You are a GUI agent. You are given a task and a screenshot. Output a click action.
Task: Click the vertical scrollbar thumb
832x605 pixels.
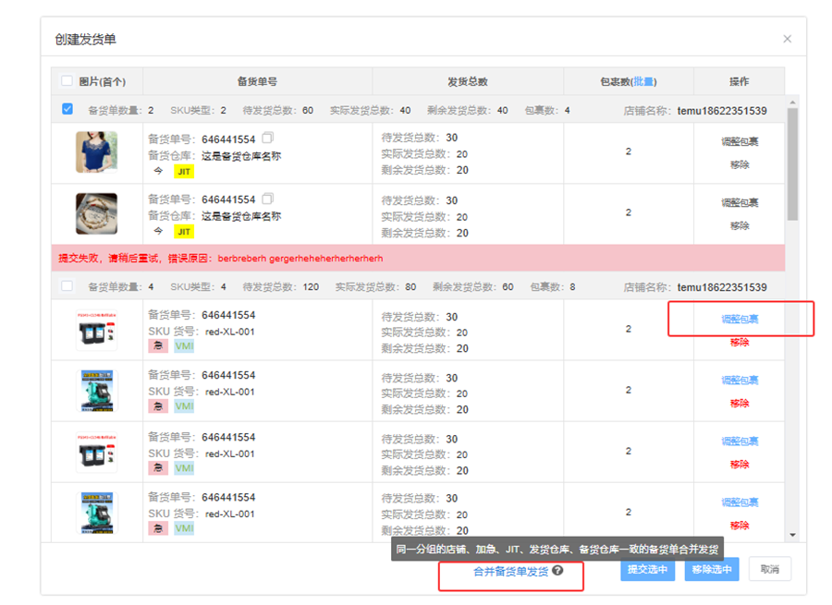point(793,163)
